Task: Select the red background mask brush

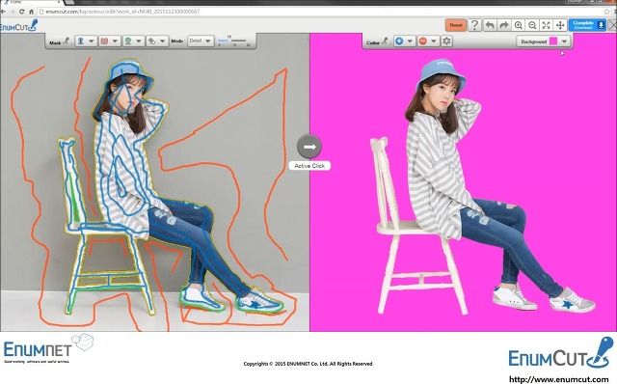Action: click(104, 41)
